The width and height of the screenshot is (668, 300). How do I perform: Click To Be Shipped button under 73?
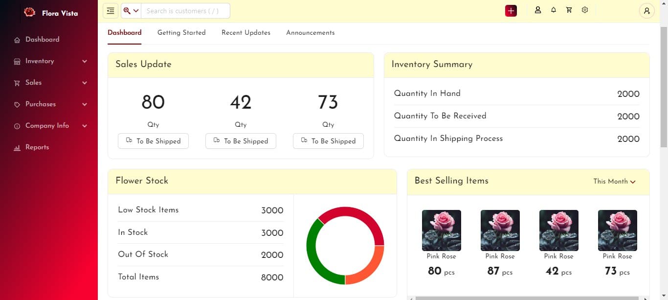pos(328,141)
